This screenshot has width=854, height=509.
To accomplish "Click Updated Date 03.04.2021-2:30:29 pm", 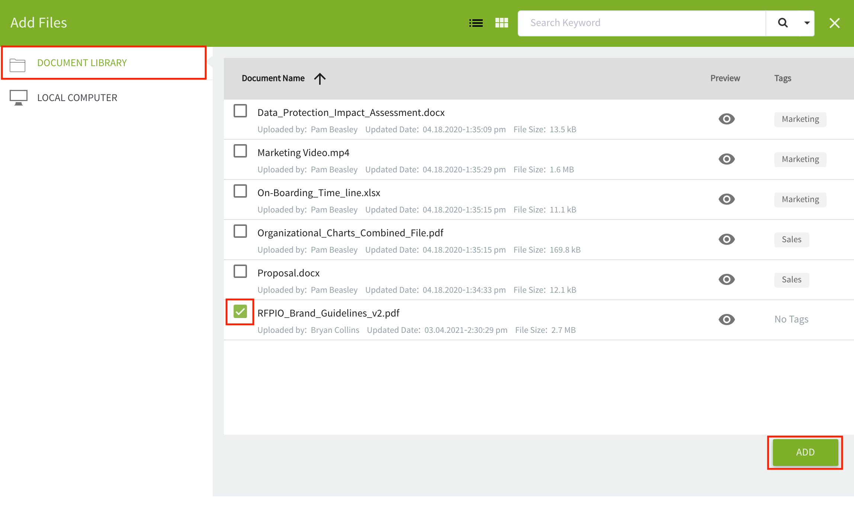I will pos(437,330).
